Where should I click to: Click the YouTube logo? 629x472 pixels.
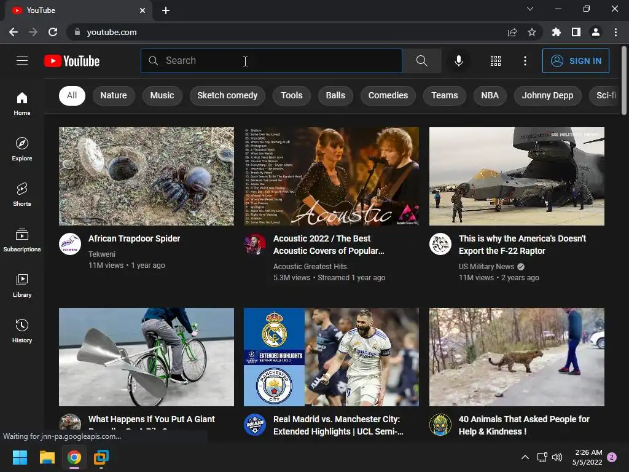(72, 61)
